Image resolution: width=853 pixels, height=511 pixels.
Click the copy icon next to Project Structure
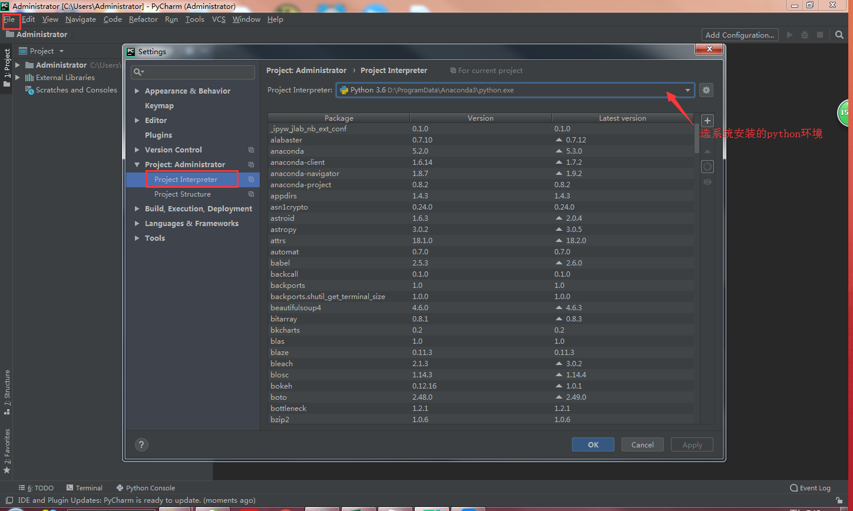coord(251,194)
